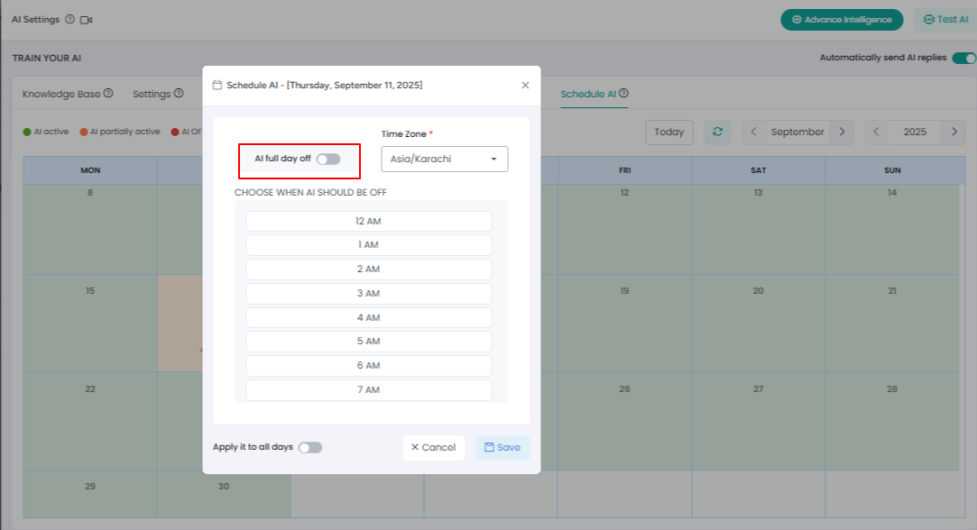The height and width of the screenshot is (530, 977).
Task: Click the Today button
Action: (669, 132)
